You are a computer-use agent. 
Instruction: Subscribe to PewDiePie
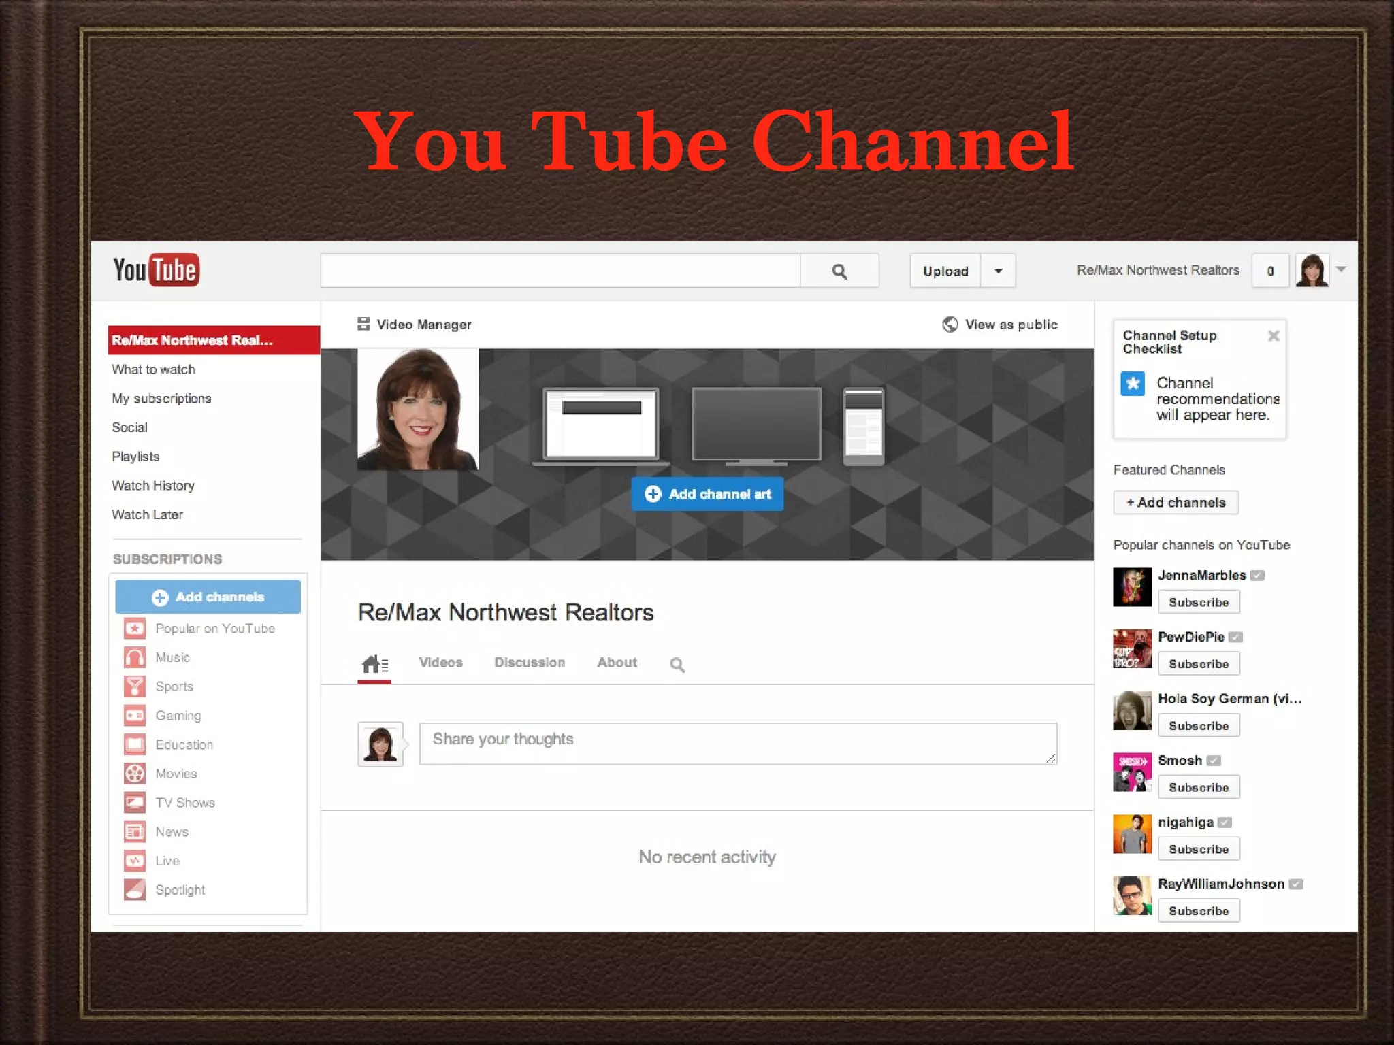pyautogui.click(x=1199, y=664)
